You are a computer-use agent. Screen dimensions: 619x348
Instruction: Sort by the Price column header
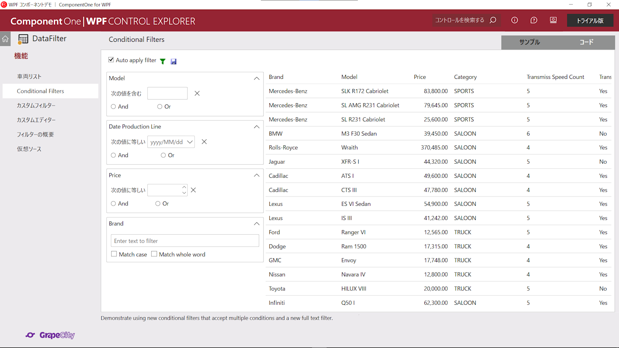click(x=420, y=77)
